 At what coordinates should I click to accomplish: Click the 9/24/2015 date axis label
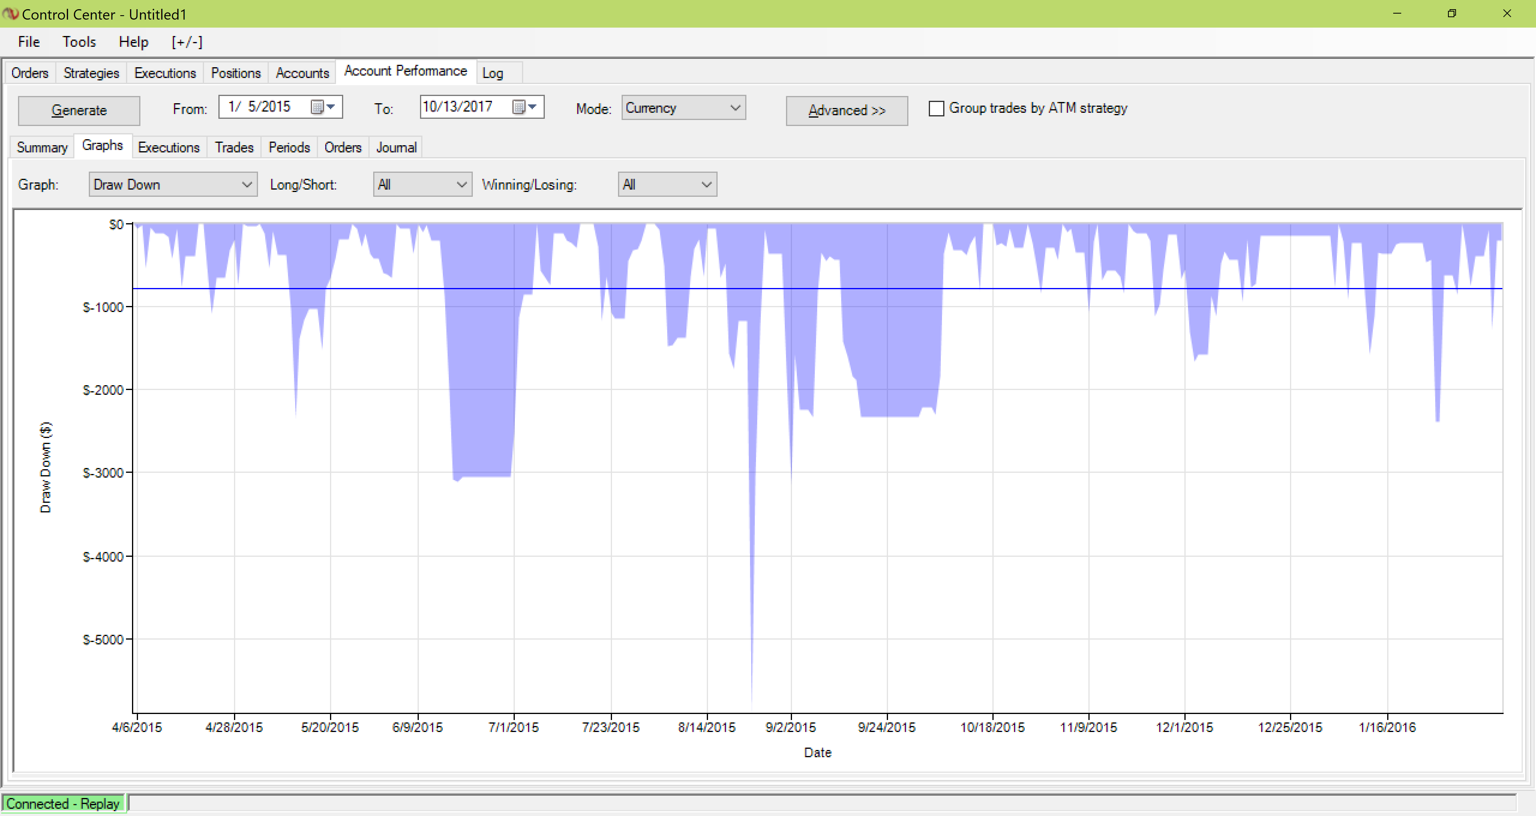click(x=887, y=727)
